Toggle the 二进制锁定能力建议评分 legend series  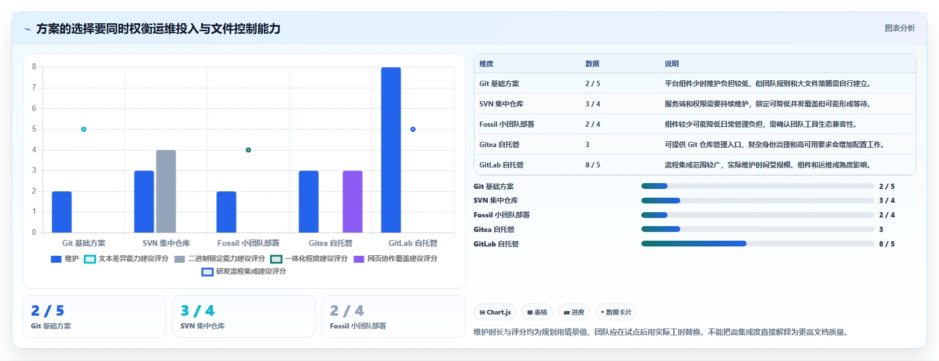pos(220,259)
